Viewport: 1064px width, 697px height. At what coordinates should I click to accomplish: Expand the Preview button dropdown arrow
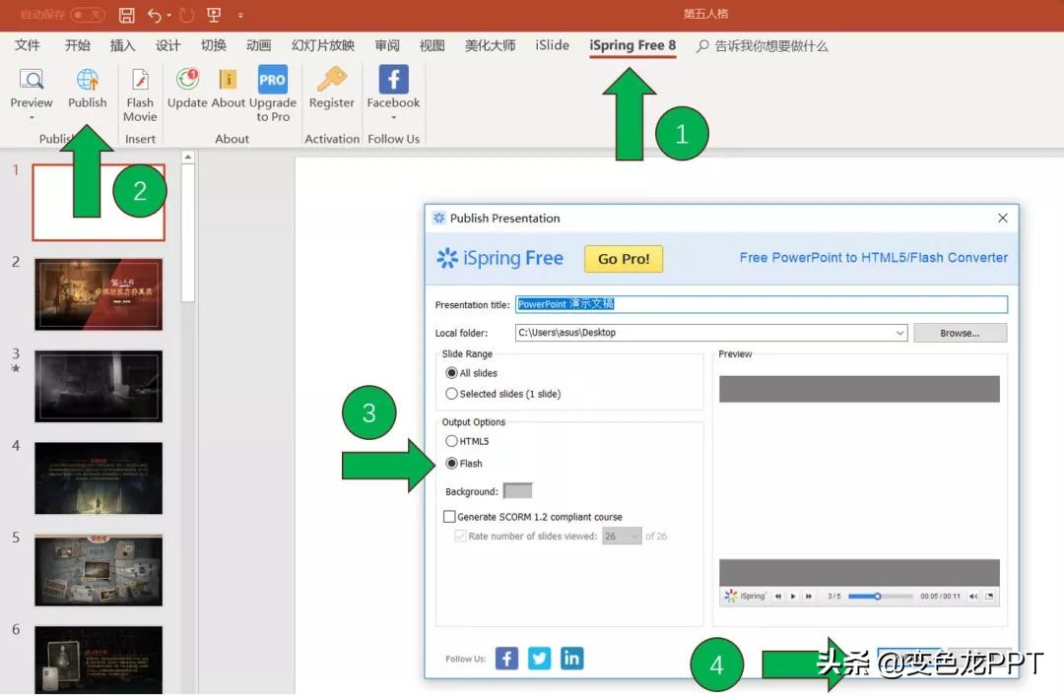pos(32,118)
